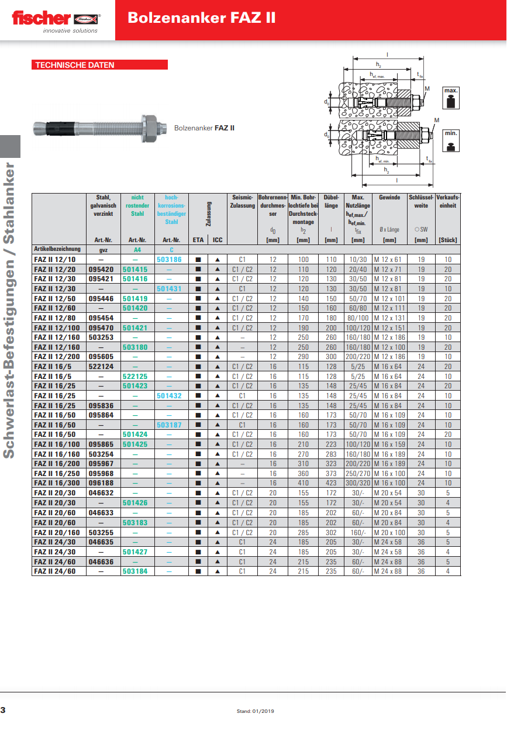This screenshot has width=507, height=755.
Task: Click ICC triangle marker in FAZ II 12/200 row
Action: point(218,357)
